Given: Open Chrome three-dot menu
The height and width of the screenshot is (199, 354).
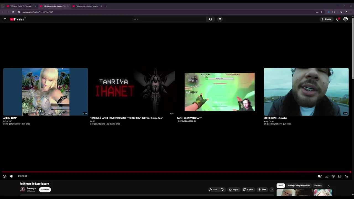Looking at the screenshot, I should click(351, 12).
